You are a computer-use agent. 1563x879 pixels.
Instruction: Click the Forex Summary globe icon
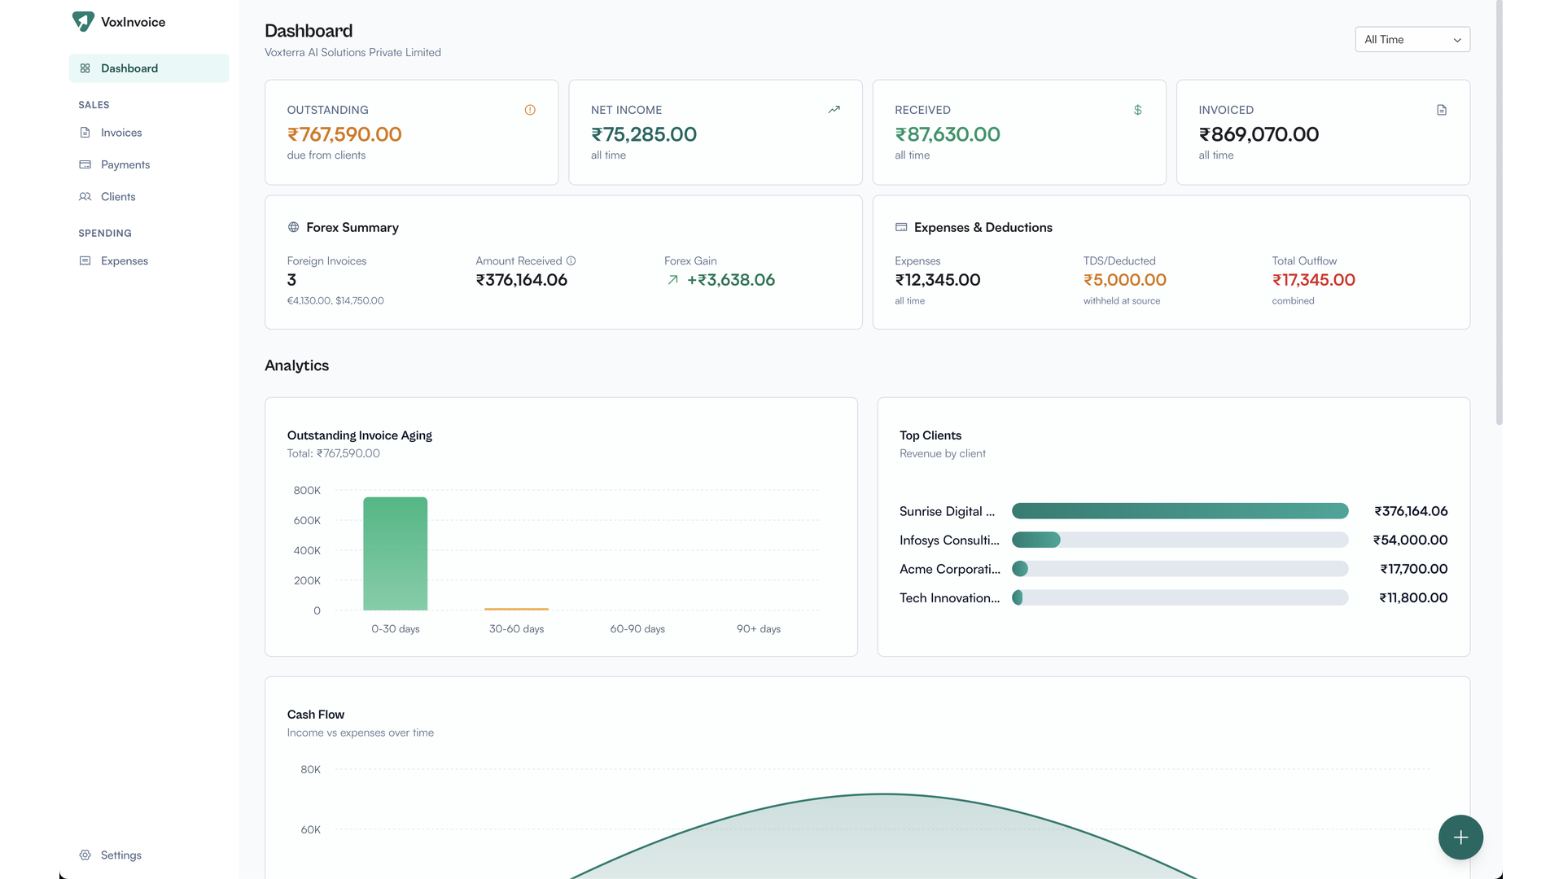293,227
